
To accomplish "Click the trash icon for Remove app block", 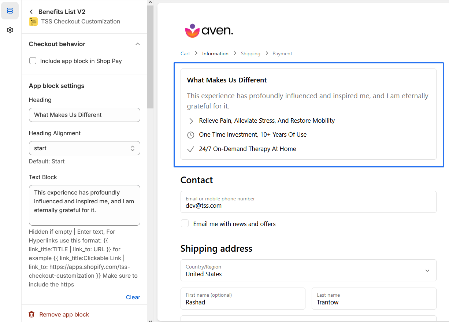I will click(x=32, y=314).
